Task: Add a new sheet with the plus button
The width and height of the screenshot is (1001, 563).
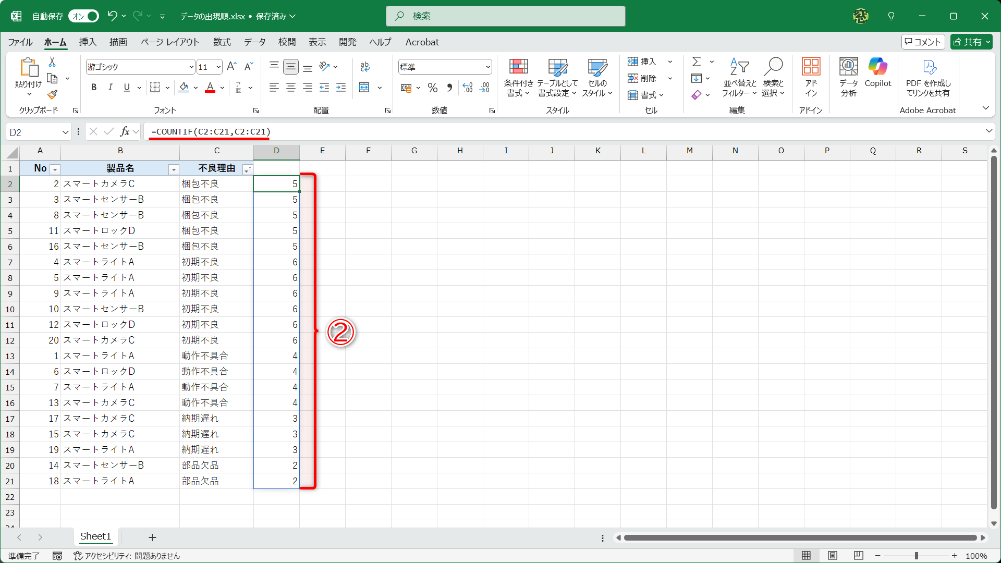Action: 152,537
